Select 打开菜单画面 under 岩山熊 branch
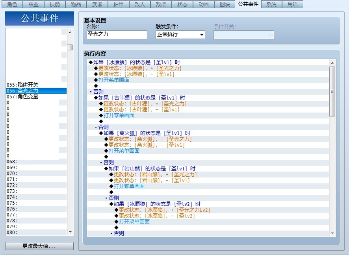Image resolution: width=349 pixels, height=255 pixels. click(208, 186)
